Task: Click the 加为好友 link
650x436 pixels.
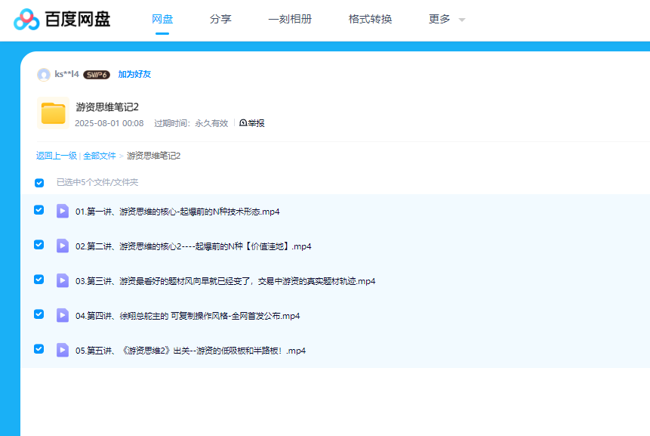Action: click(x=134, y=75)
